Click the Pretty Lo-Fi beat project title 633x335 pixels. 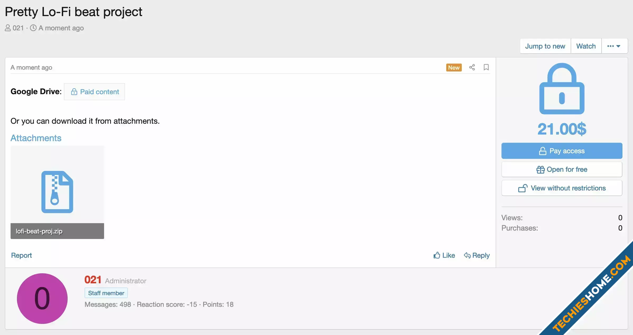point(73,12)
